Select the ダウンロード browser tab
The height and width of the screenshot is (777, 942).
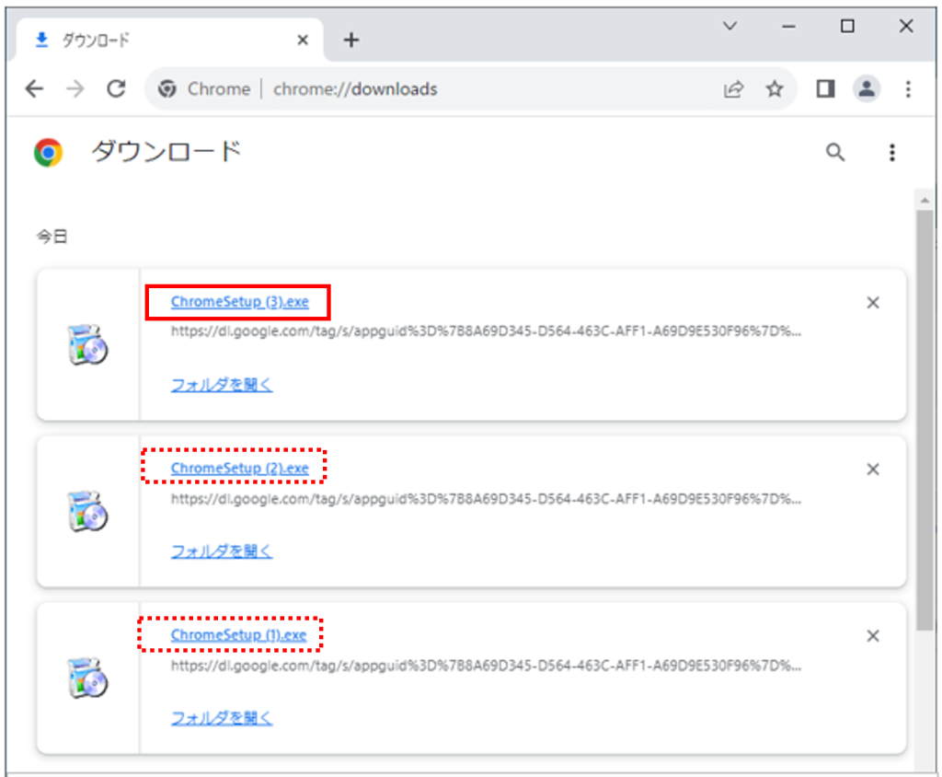click(x=169, y=40)
